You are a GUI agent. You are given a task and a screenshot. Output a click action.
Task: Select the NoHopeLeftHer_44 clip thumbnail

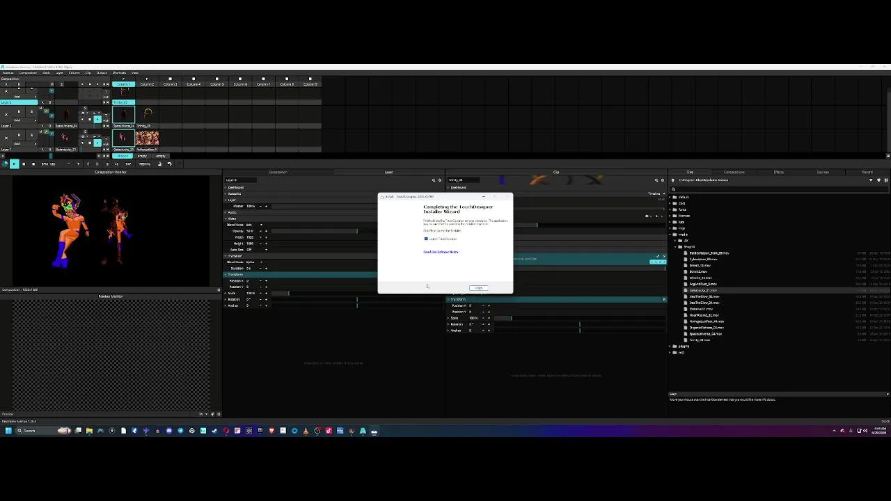[148, 138]
